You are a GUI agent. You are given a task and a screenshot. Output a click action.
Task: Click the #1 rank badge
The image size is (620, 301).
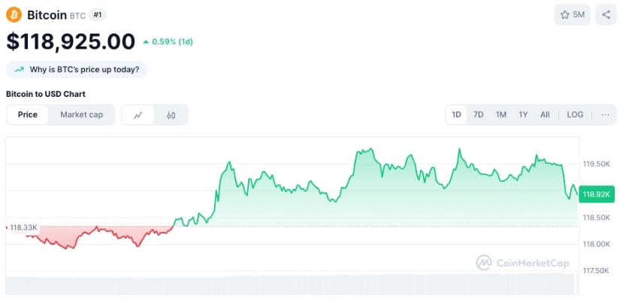click(x=97, y=15)
